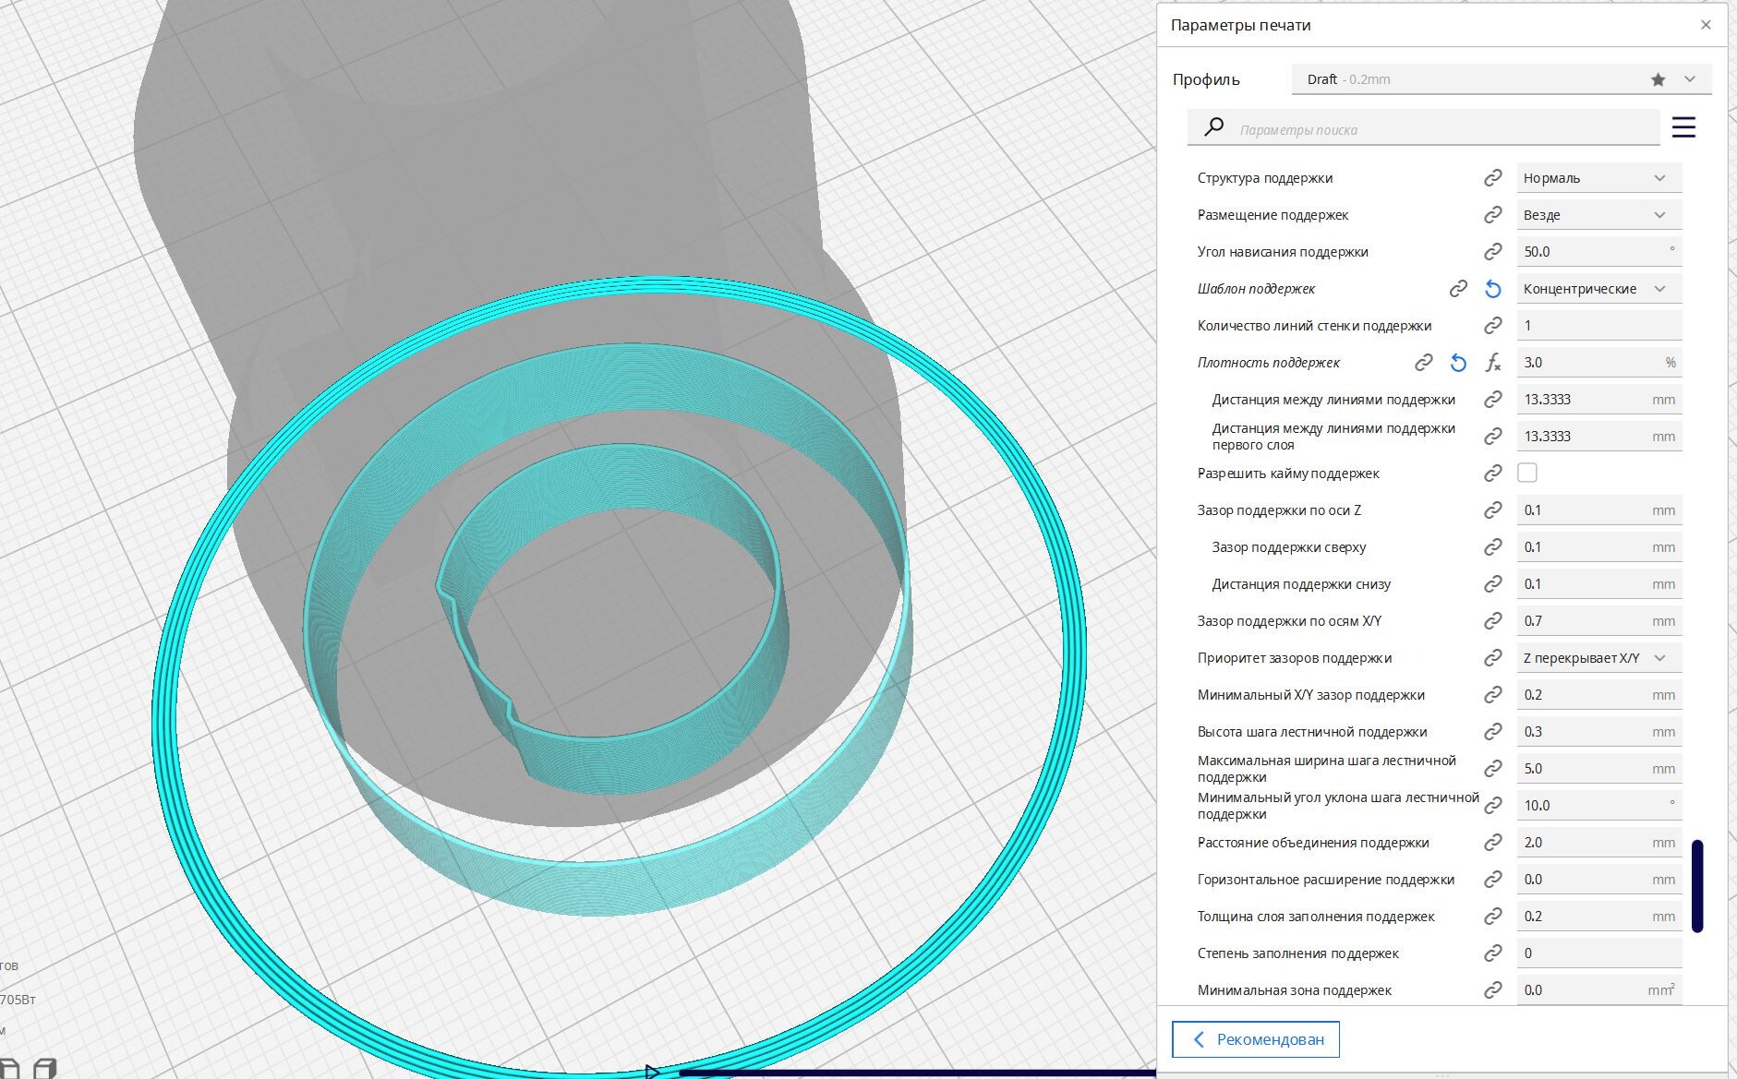Open the hamburger settings visibility menu
1737x1079 pixels.
1683,127
